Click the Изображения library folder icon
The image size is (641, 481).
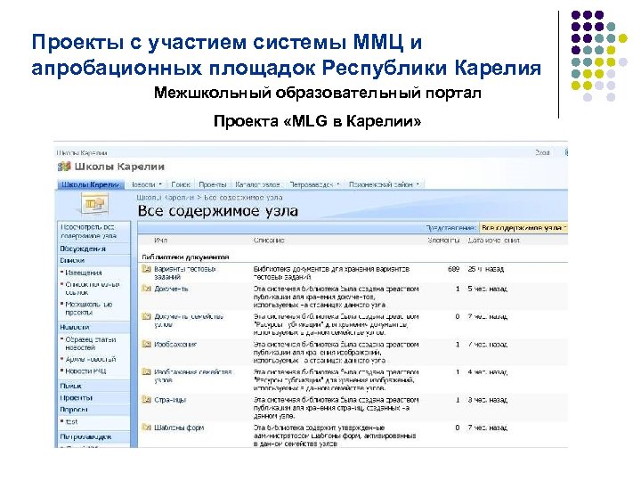point(146,345)
